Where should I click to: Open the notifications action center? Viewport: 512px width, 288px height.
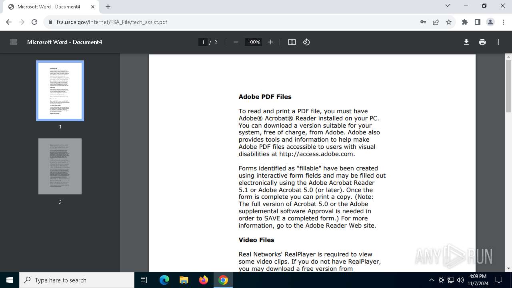point(499,280)
